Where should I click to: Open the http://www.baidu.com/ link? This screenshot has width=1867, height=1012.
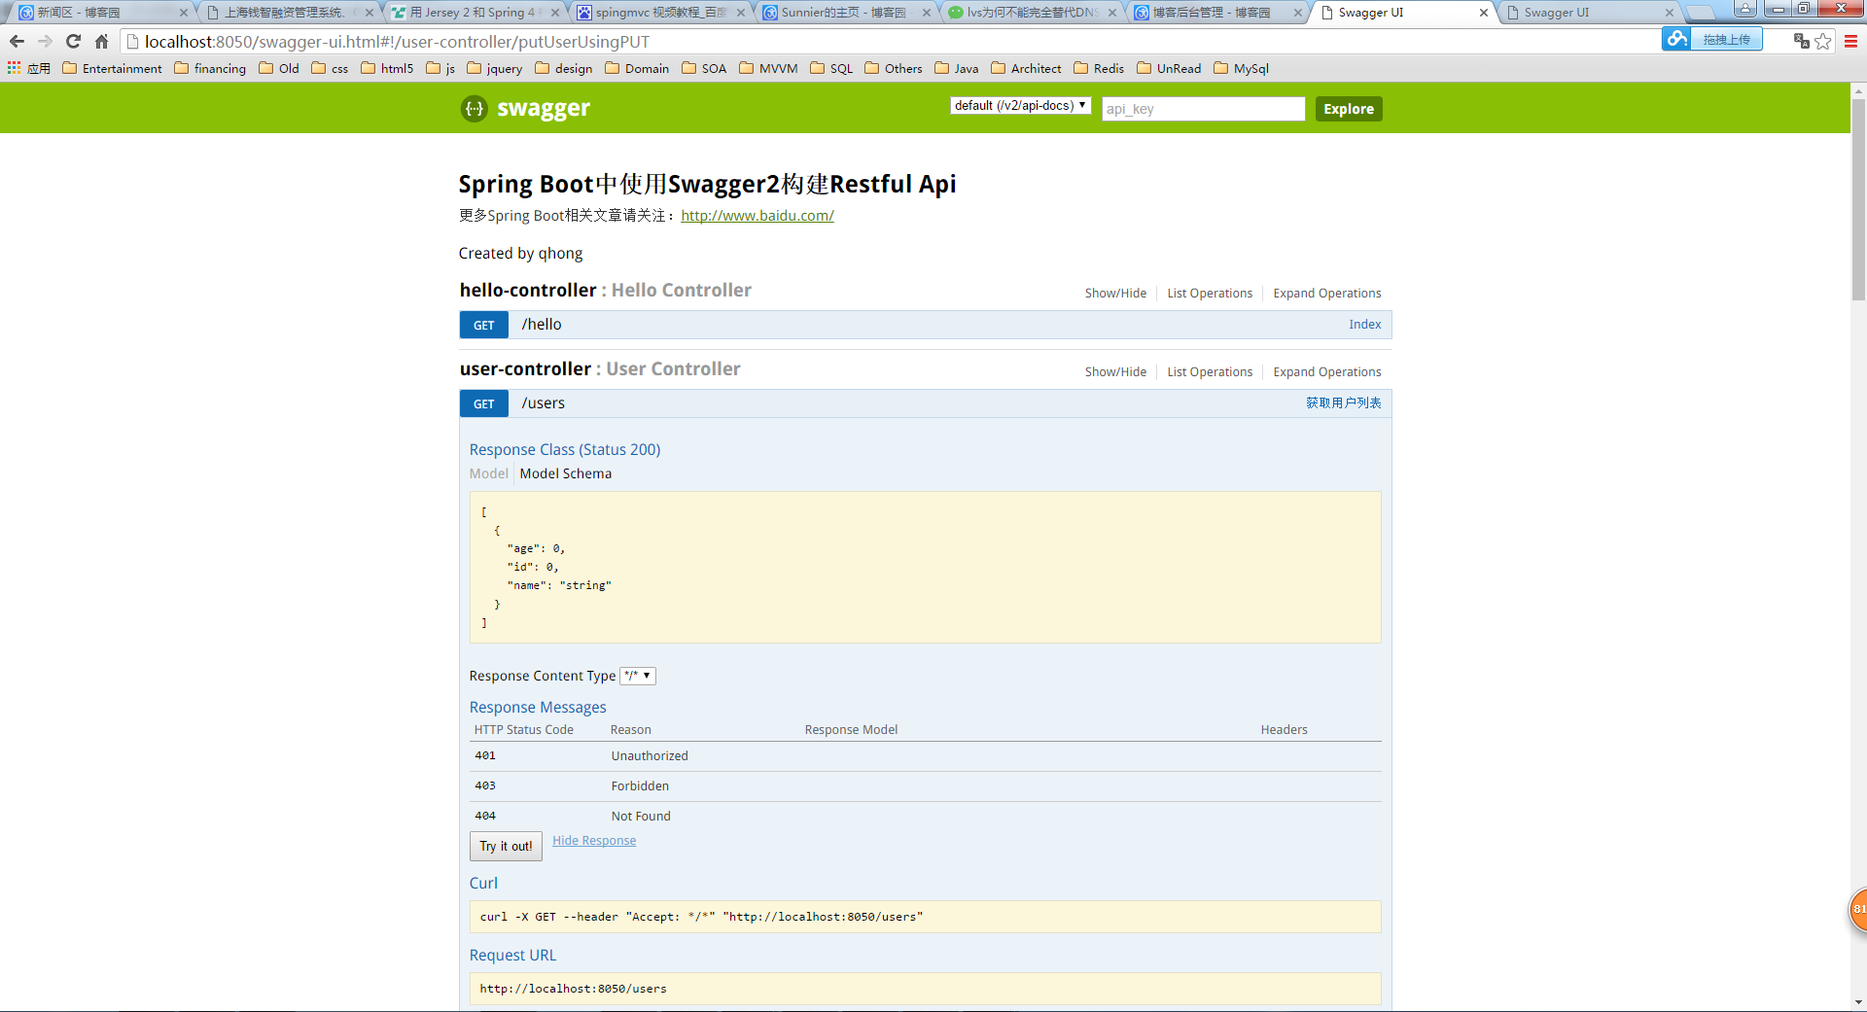pyautogui.click(x=757, y=216)
